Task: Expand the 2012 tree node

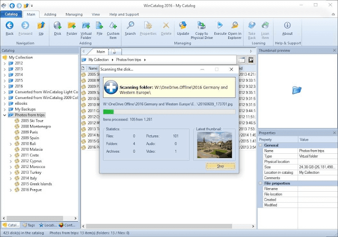Action: (5, 63)
